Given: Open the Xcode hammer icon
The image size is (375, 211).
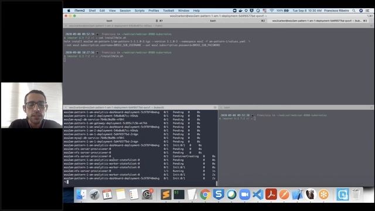Looking at the screenshot, I should click(x=297, y=195).
